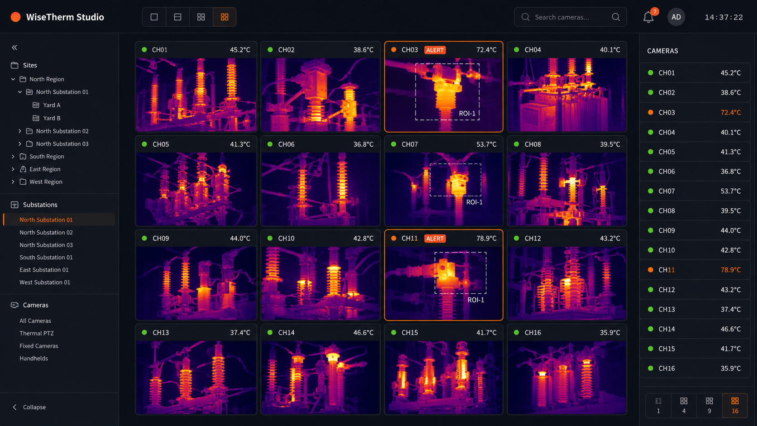This screenshot has height=426, width=757.
Task: Click the East Region site icon
Action: click(23, 169)
